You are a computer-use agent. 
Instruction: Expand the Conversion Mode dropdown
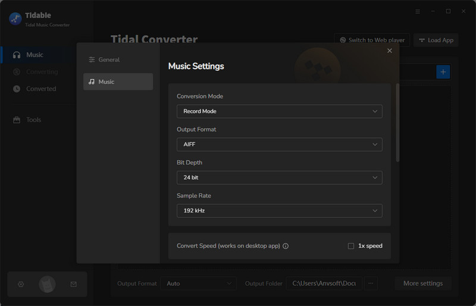point(279,111)
